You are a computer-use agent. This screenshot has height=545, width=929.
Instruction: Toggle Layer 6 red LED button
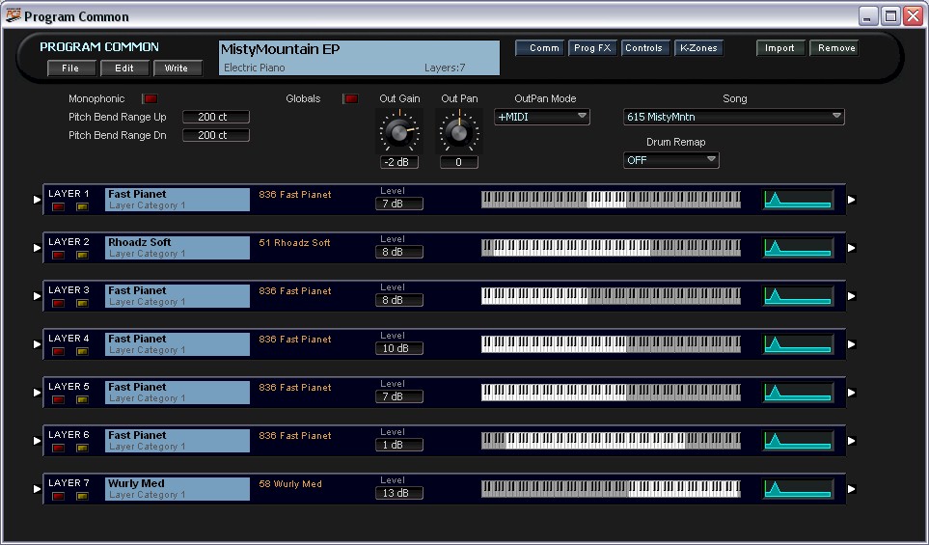coord(58,448)
